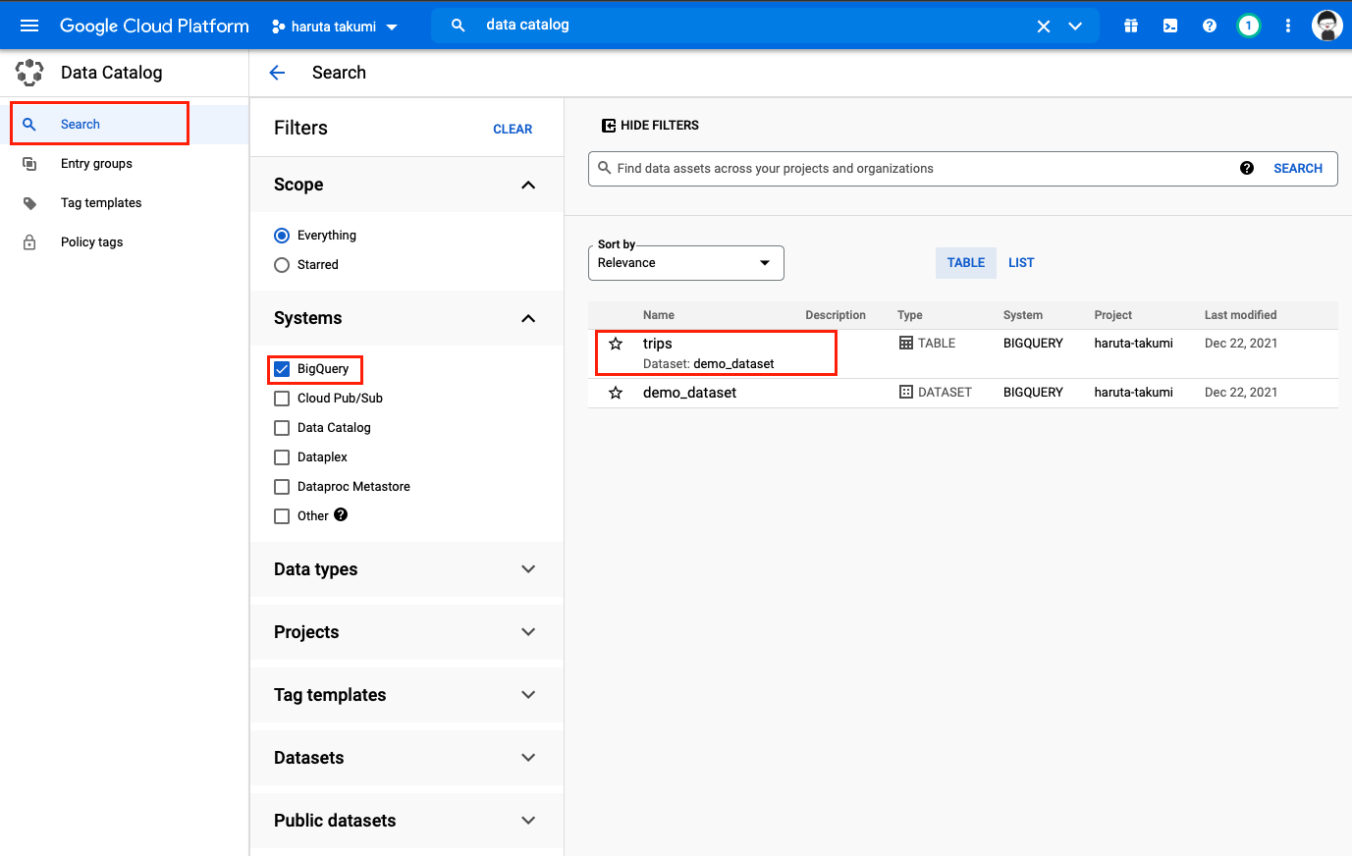Open the Data Catalog home icon

click(29, 72)
